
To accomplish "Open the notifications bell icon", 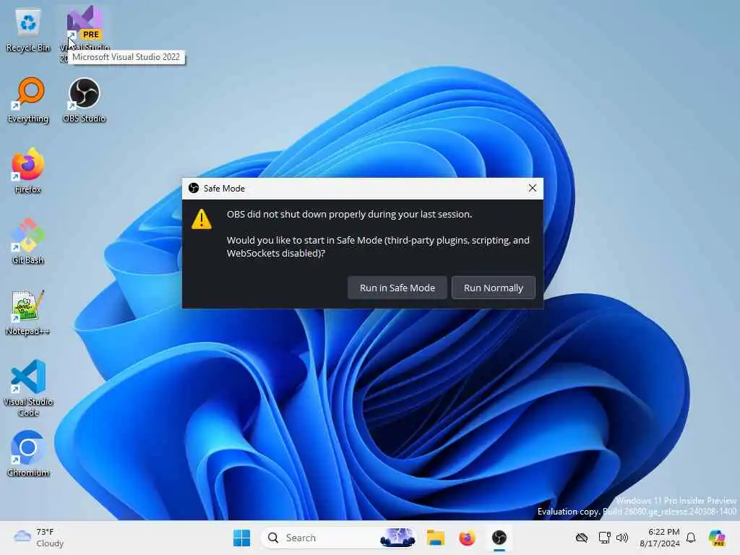I will pos(691,538).
